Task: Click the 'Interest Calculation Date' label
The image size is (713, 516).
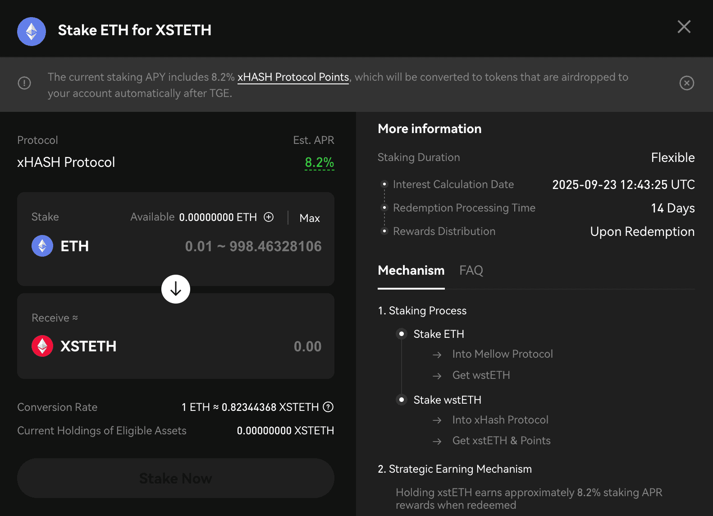Action: click(x=453, y=184)
